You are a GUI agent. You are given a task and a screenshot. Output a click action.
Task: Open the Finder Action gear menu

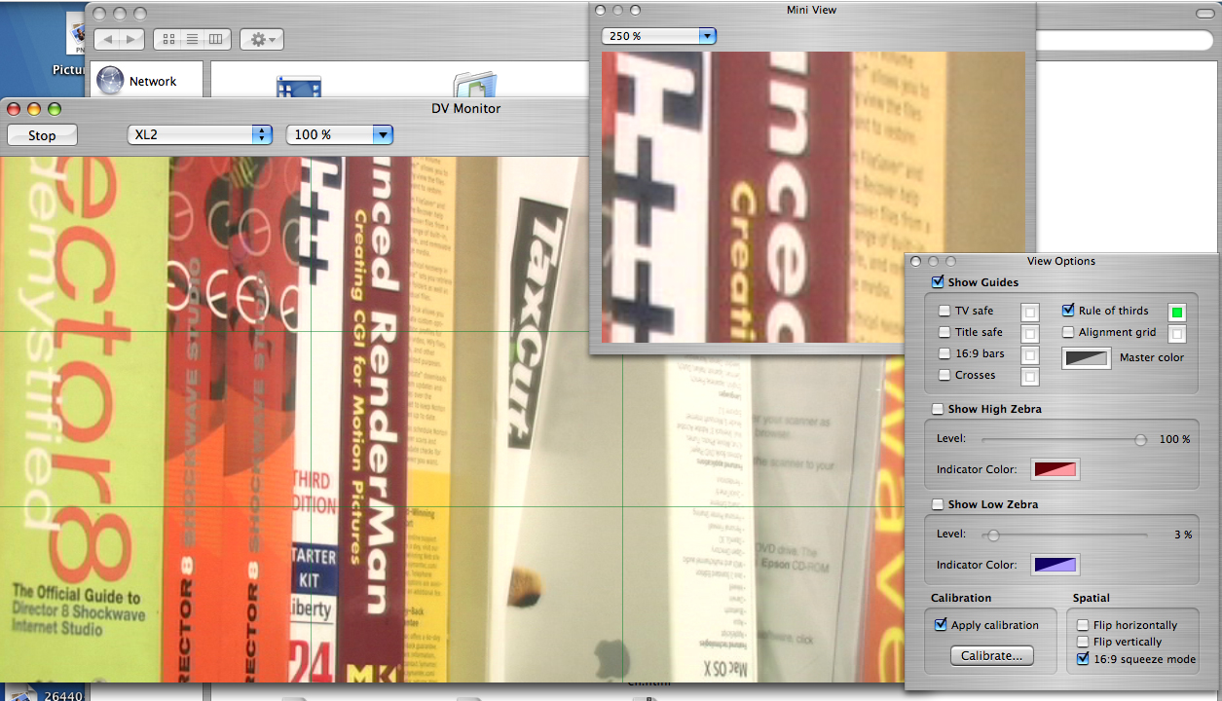point(262,39)
